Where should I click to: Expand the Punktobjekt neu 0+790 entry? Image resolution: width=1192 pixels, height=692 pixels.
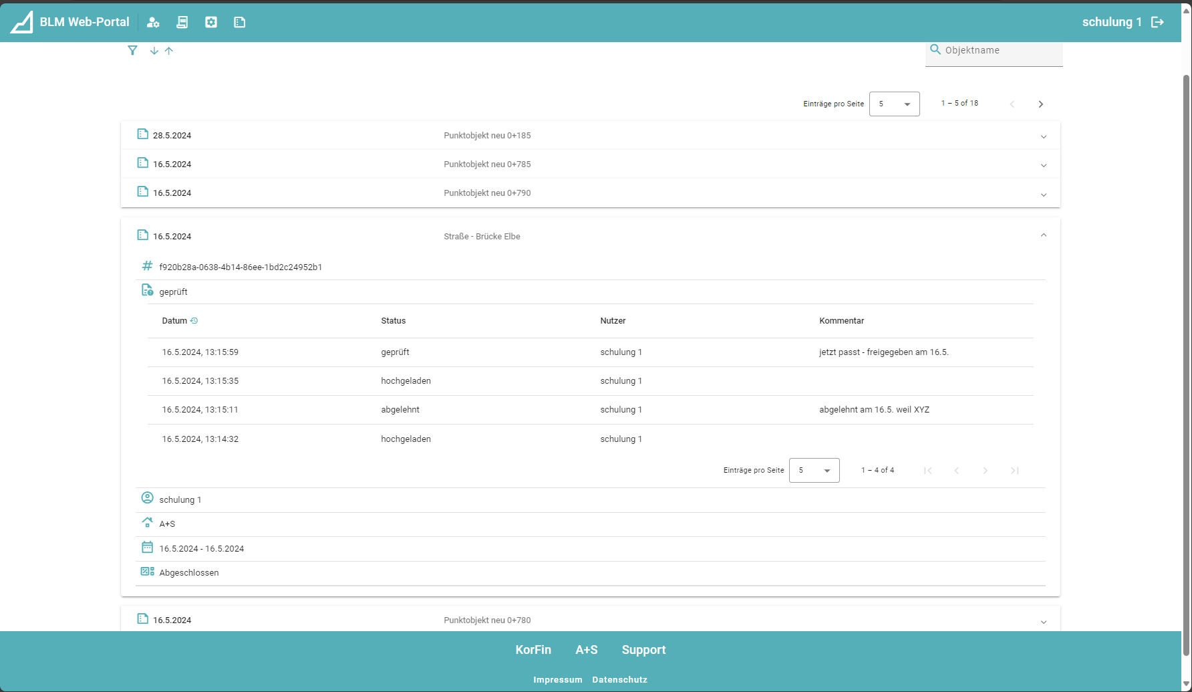click(x=1043, y=195)
